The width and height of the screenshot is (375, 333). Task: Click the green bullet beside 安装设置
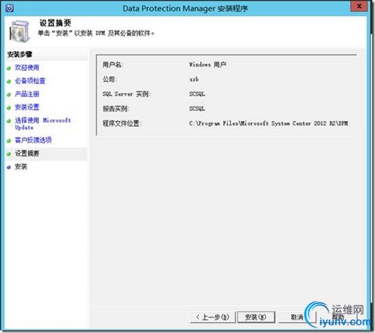pos(9,108)
